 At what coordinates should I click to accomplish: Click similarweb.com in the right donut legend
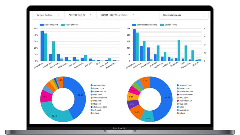(185, 91)
